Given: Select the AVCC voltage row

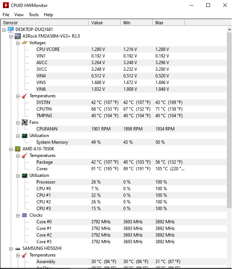Looking at the screenshot, I should click(131, 63).
